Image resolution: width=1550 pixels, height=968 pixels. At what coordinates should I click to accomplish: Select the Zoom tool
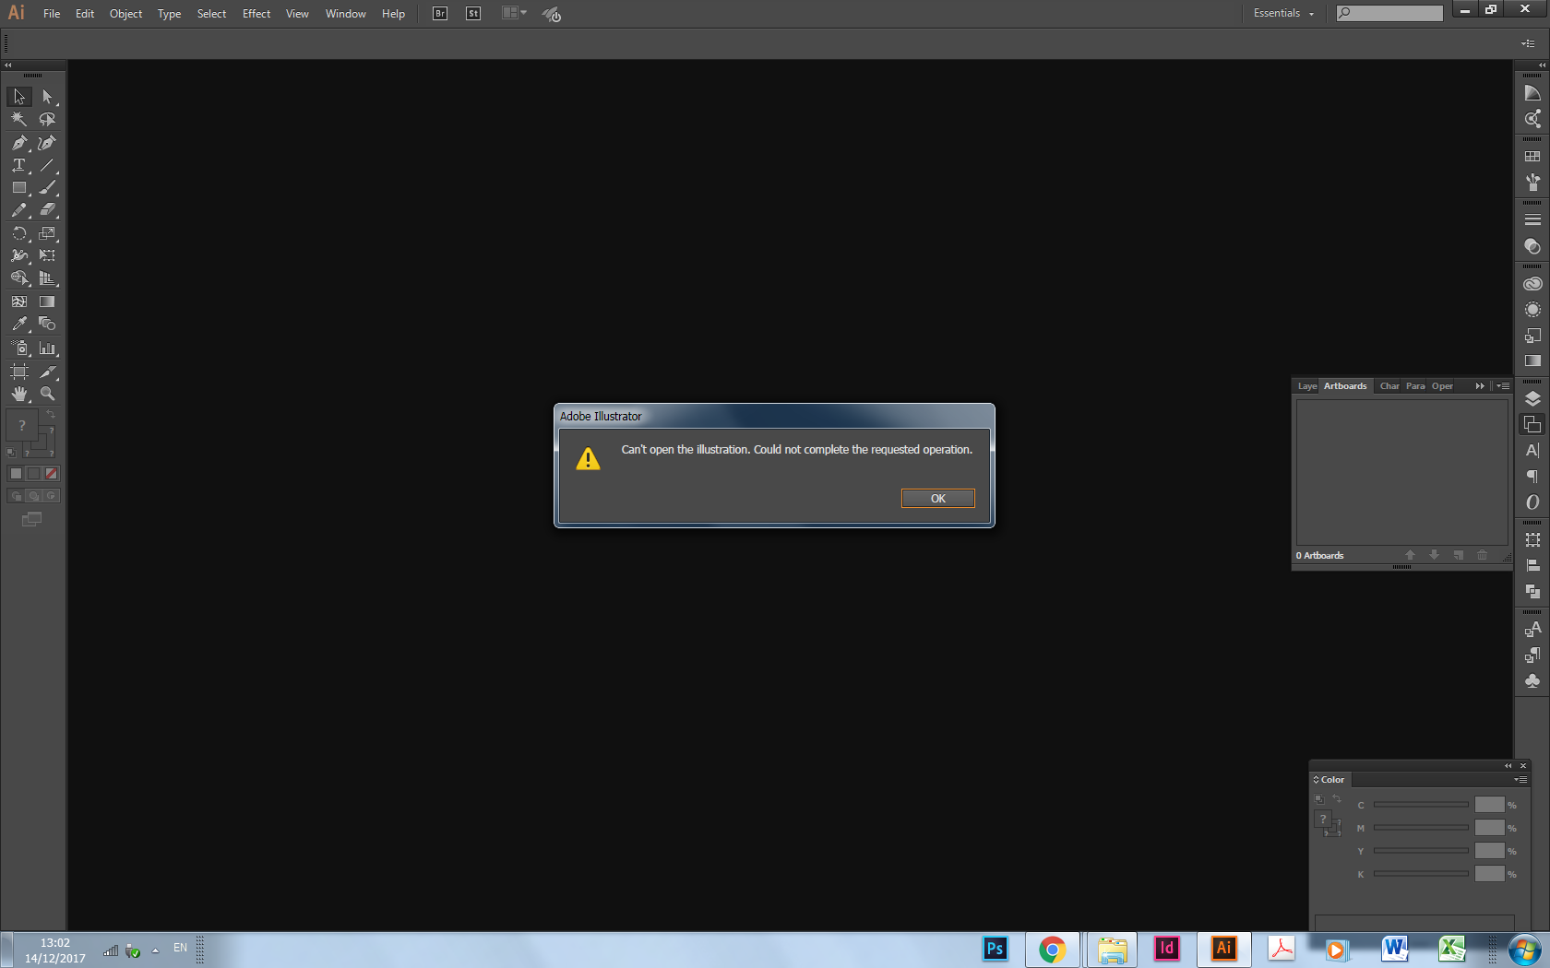coord(47,394)
